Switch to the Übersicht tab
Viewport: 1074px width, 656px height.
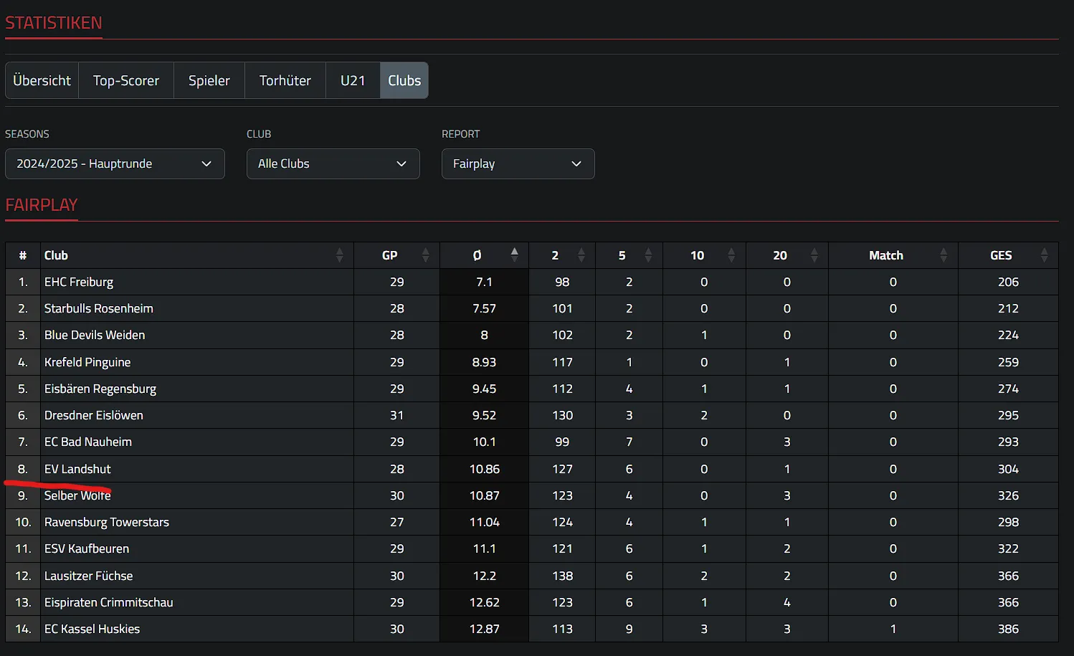click(x=42, y=80)
